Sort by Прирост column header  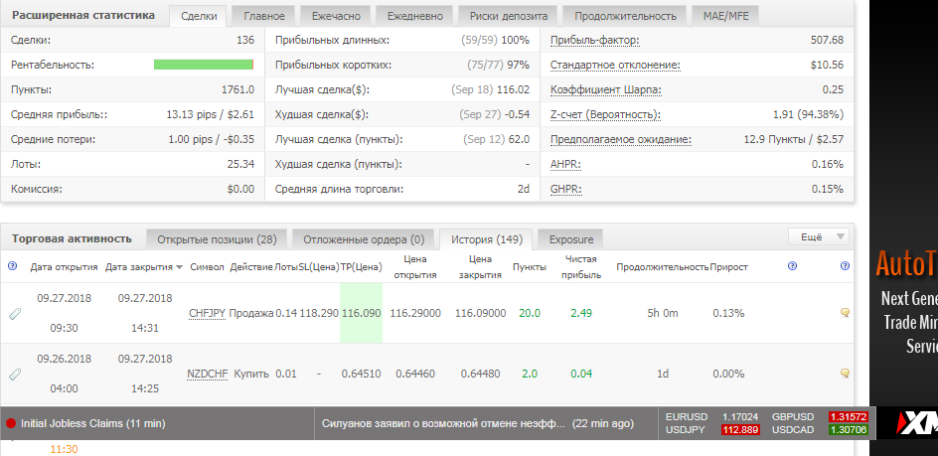[x=728, y=267]
